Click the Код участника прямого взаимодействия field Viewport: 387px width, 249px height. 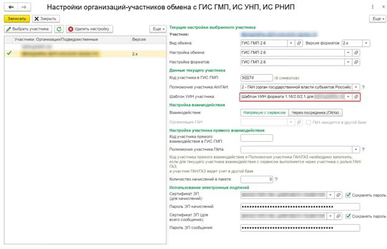[257, 138]
